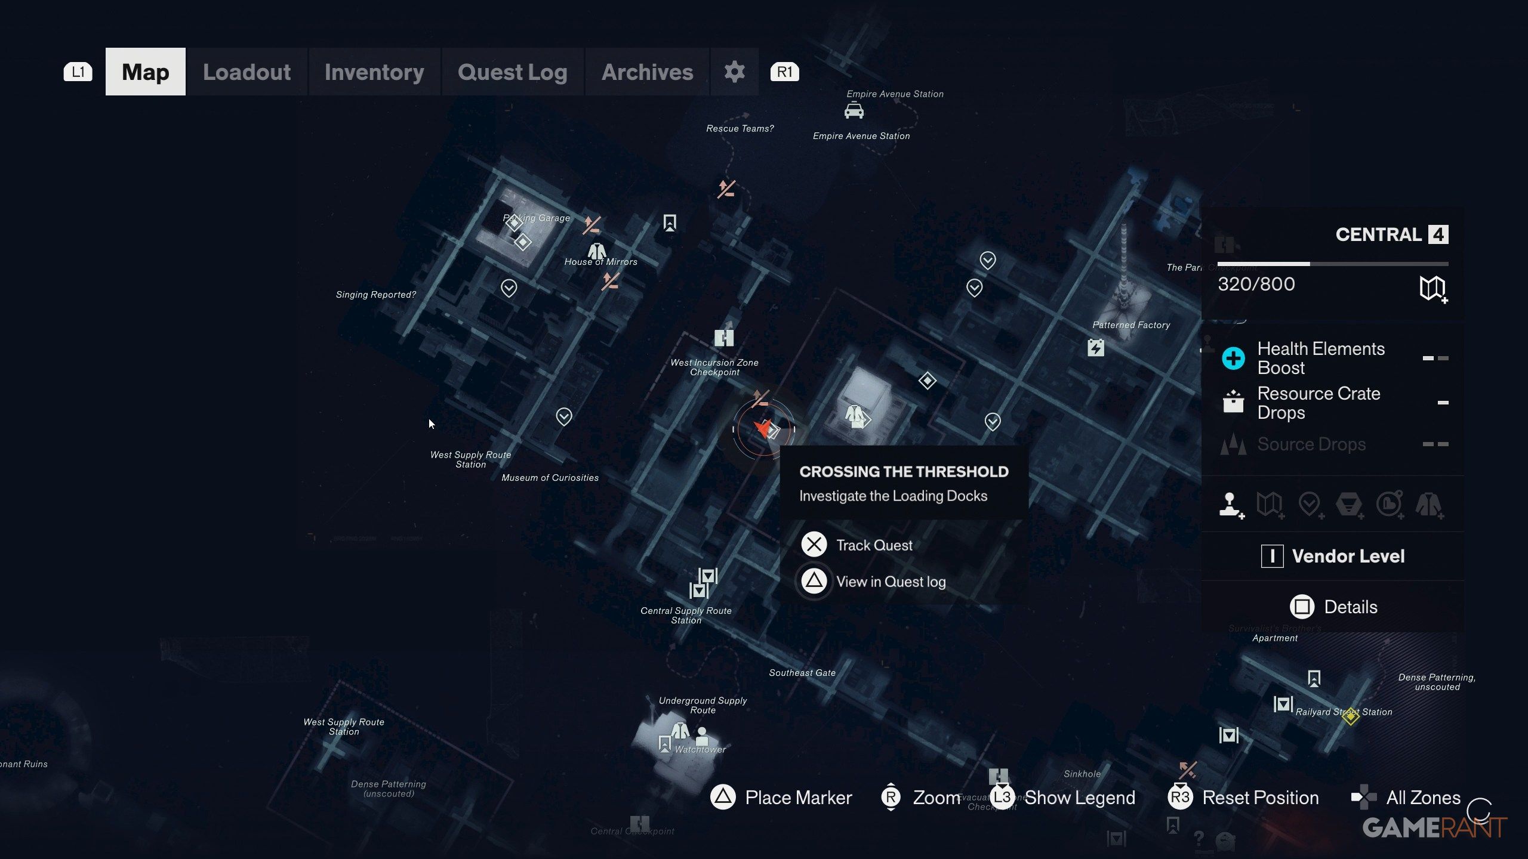Image resolution: width=1528 pixels, height=859 pixels.
Task: Click the L1 previous-tab button
Action: click(78, 72)
